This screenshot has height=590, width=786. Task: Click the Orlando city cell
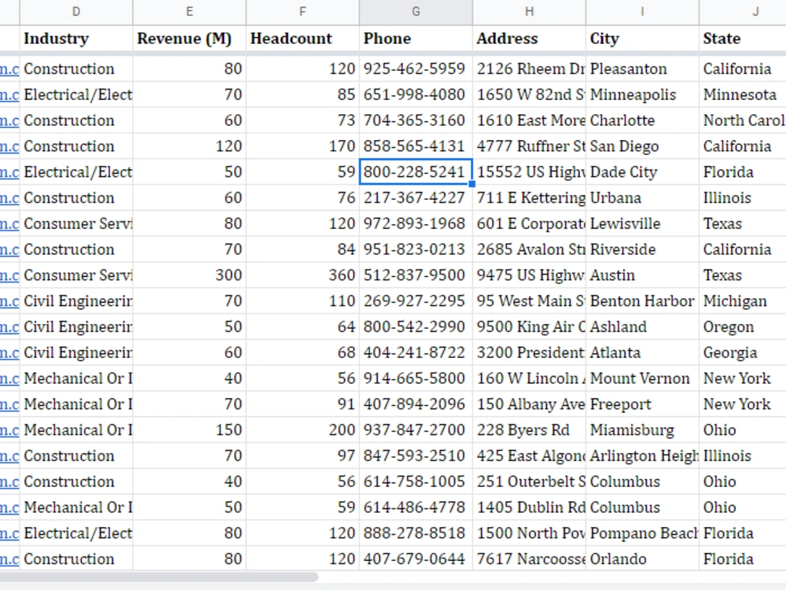pyautogui.click(x=642, y=559)
